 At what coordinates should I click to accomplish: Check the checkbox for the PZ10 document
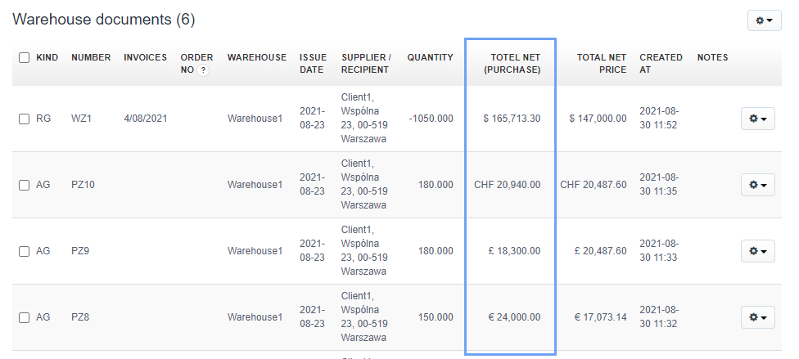[x=25, y=186]
